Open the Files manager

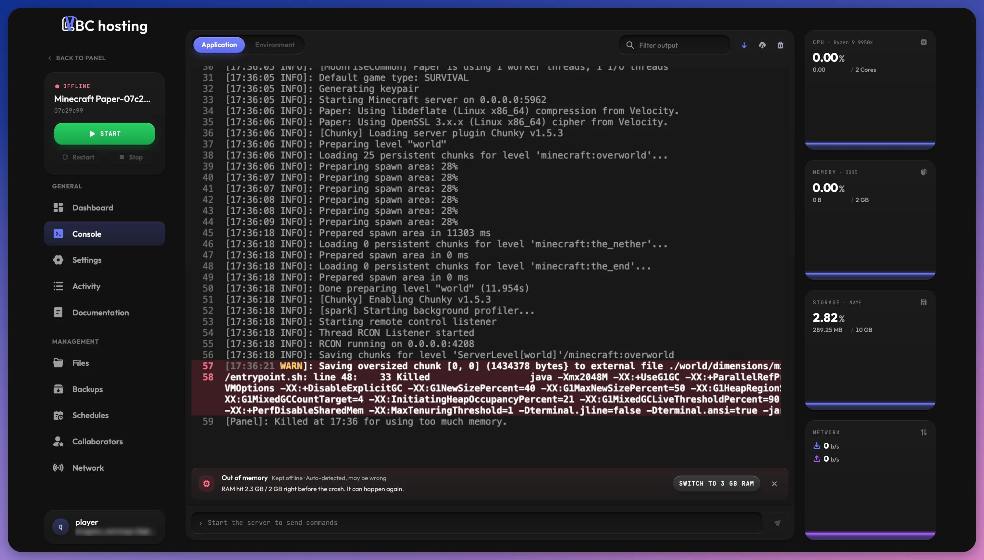pyautogui.click(x=105, y=363)
